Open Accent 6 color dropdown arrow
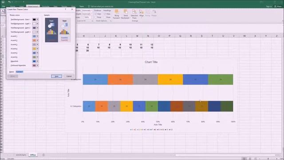The image size is (284, 160). point(37,57)
